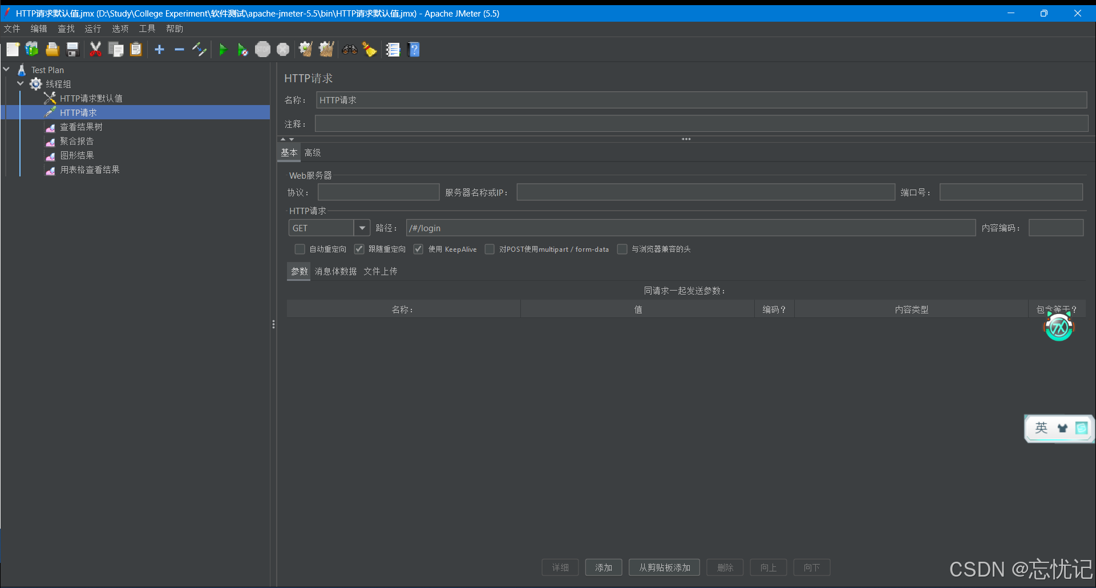The image size is (1096, 588).
Task: Select 图形结果 in the tree
Action: 76,155
